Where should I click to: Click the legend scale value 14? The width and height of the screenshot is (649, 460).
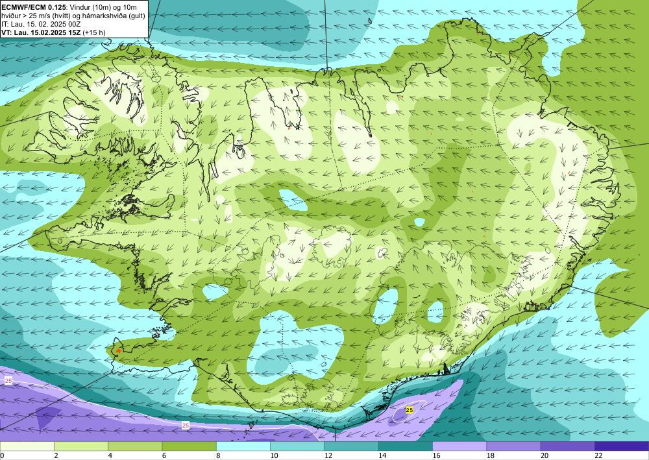pyautogui.click(x=382, y=455)
